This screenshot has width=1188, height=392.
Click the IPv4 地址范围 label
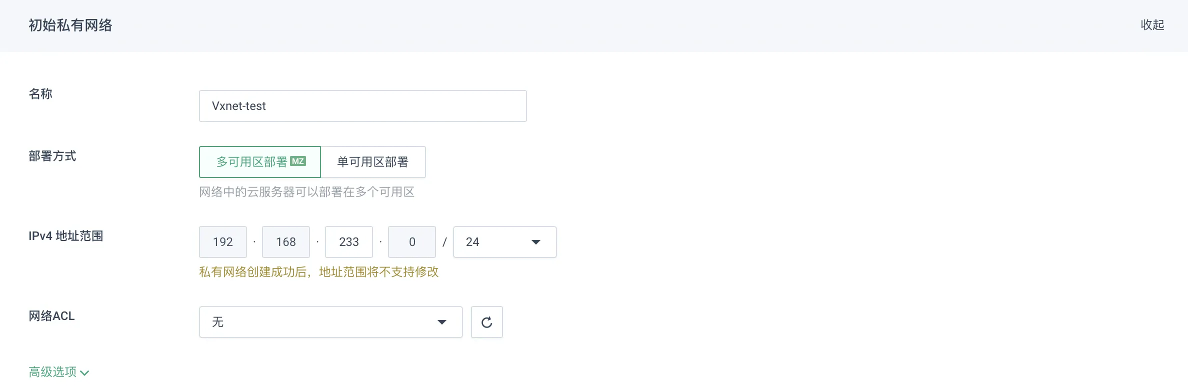coord(65,236)
